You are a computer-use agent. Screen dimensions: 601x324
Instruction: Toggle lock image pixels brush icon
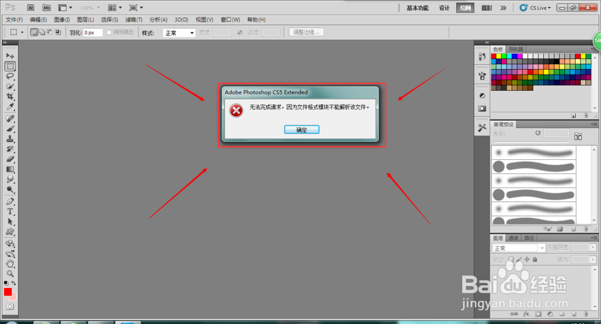(519, 260)
